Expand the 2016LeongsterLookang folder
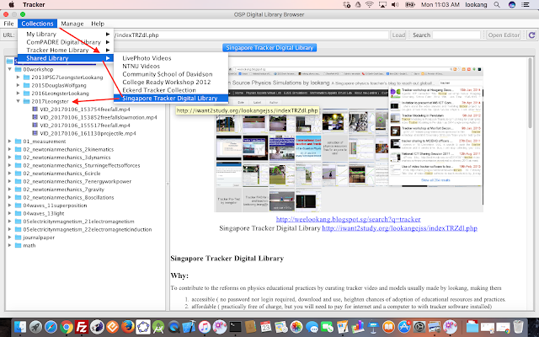 (19, 93)
